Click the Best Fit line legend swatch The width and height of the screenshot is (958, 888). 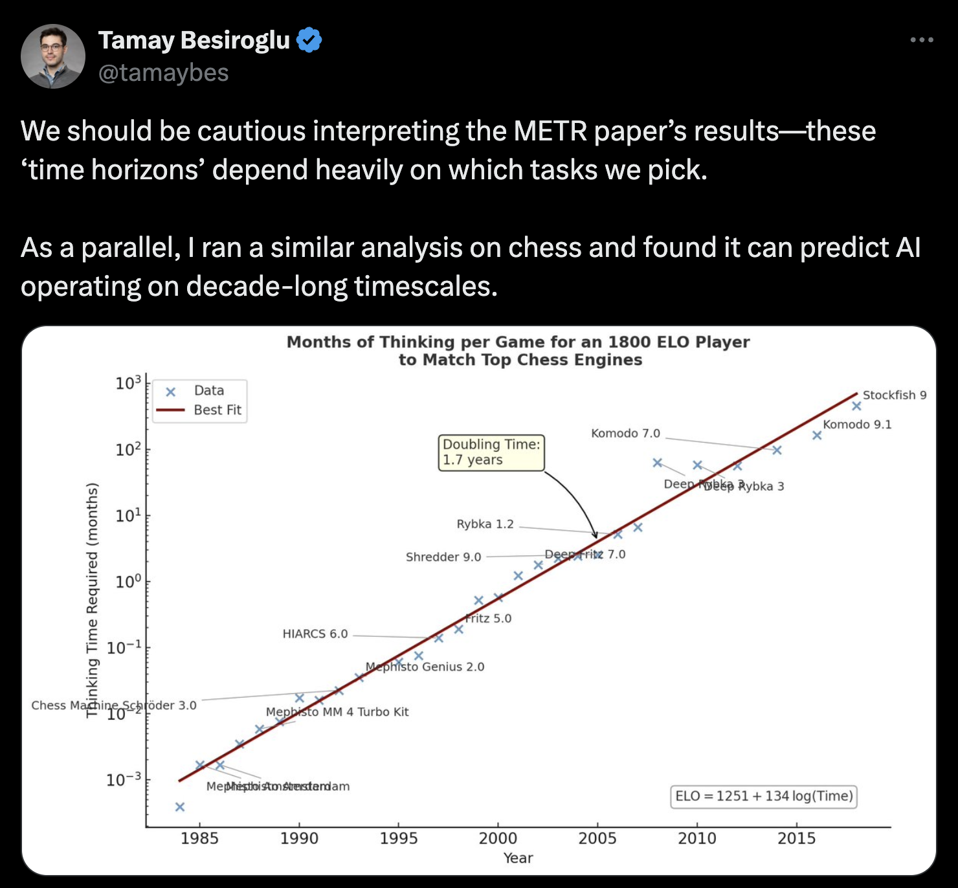pyautogui.click(x=170, y=410)
